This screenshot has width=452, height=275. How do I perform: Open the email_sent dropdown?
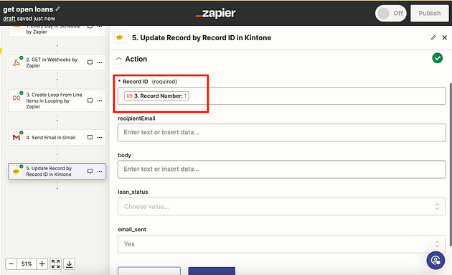[x=281, y=244]
